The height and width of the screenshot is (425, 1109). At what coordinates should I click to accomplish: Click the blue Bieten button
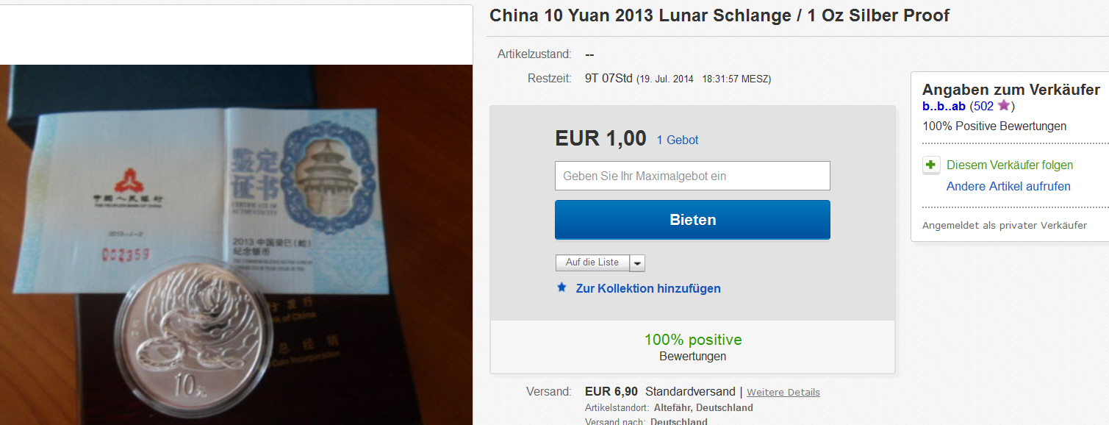[692, 220]
